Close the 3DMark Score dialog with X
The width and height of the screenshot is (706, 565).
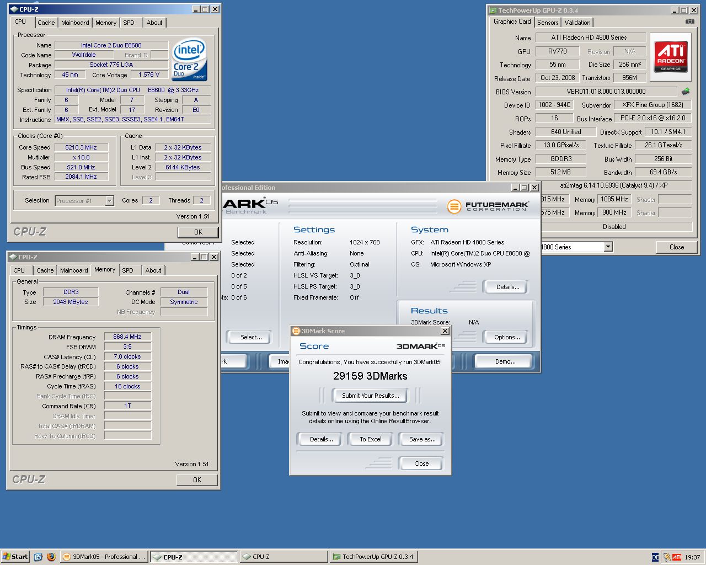tap(445, 331)
